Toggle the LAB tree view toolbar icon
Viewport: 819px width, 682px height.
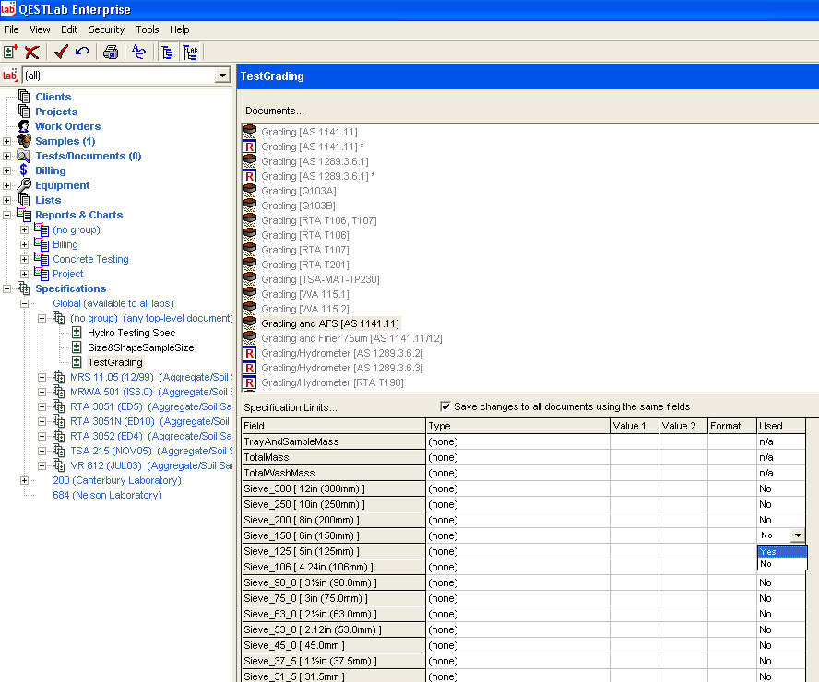(x=189, y=52)
